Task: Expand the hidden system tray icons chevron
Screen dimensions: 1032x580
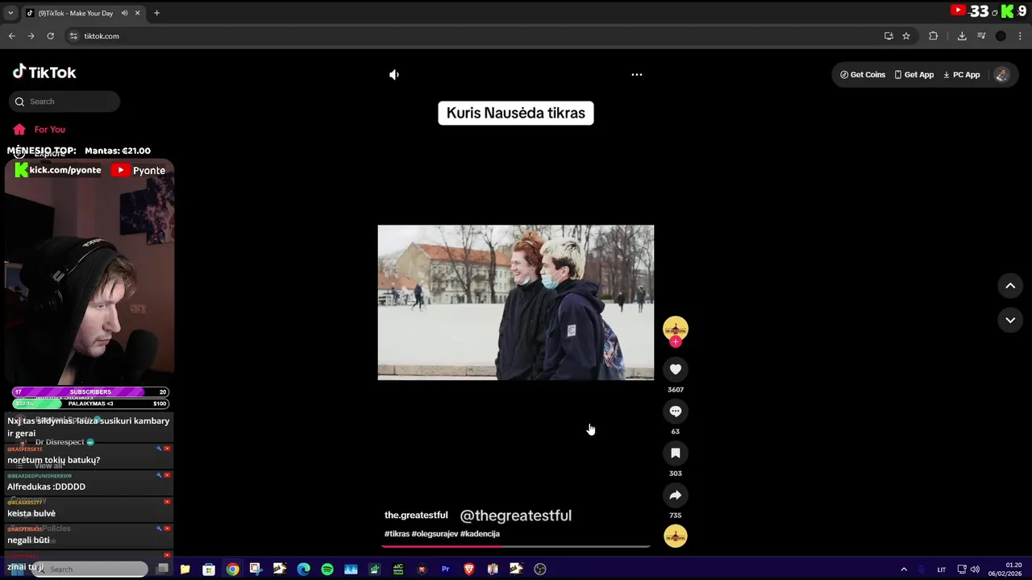Action: [x=904, y=570]
